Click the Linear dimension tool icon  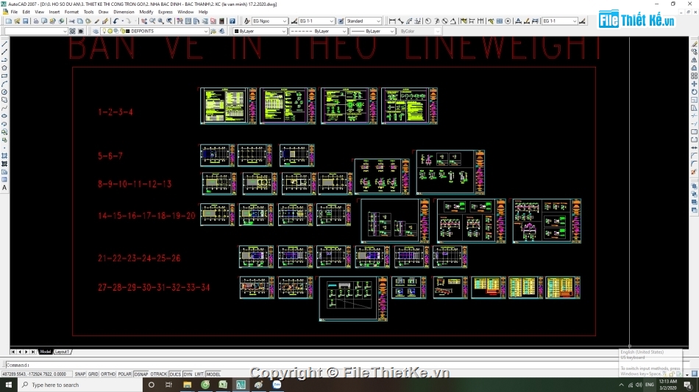pos(392,21)
